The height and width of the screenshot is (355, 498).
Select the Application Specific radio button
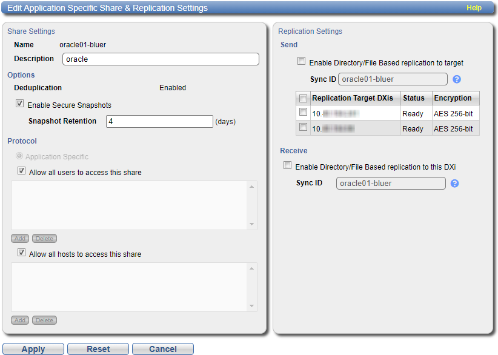tap(19, 156)
